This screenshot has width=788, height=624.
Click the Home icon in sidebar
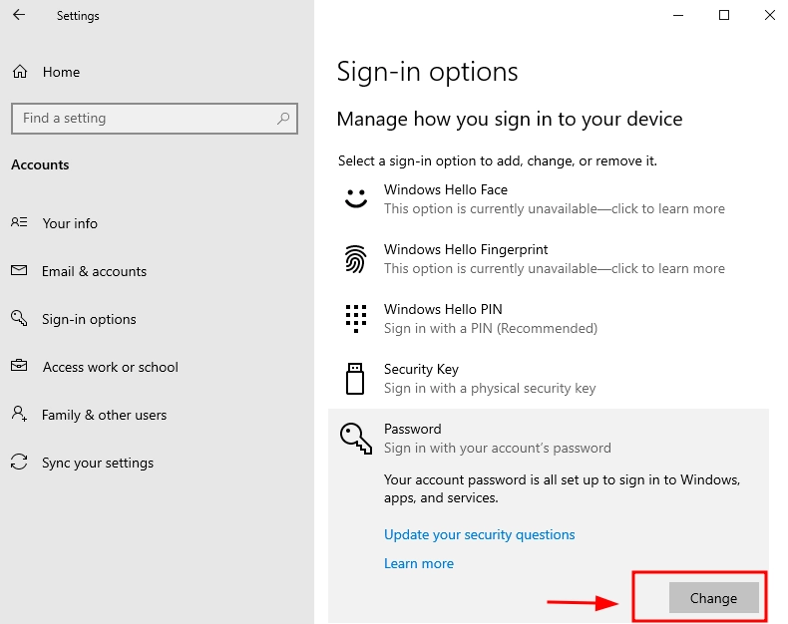point(19,72)
